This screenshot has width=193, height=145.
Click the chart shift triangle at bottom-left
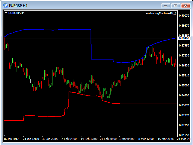tap(5, 135)
